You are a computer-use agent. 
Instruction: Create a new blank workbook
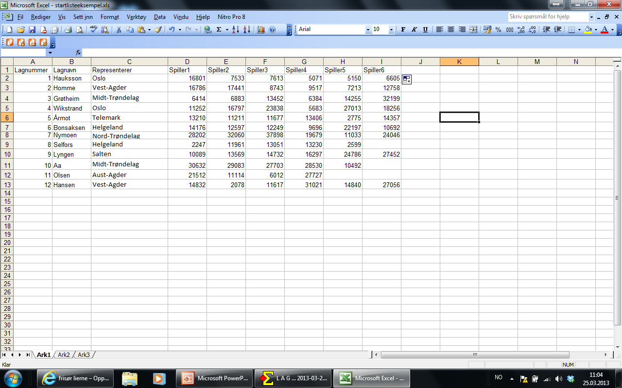[x=10, y=30]
